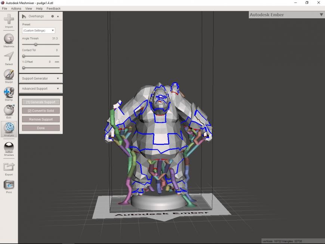This screenshot has width=325, height=244.
Task: Click the Contact Tol value field
Action: [57, 50]
